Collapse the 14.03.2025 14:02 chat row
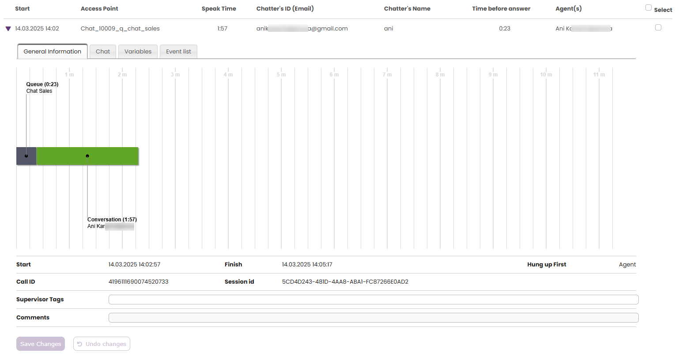The width and height of the screenshot is (679, 357). [8, 29]
